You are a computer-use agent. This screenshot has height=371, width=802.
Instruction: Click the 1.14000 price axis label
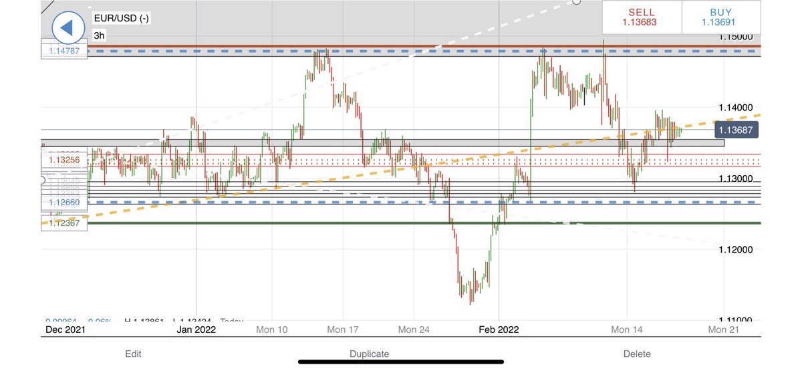(737, 108)
